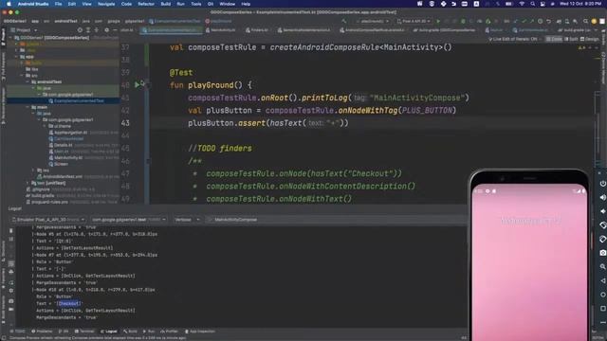Run the playGround test from gutter icon
Image resolution: width=607 pixels, height=341 pixels.
(x=137, y=84)
